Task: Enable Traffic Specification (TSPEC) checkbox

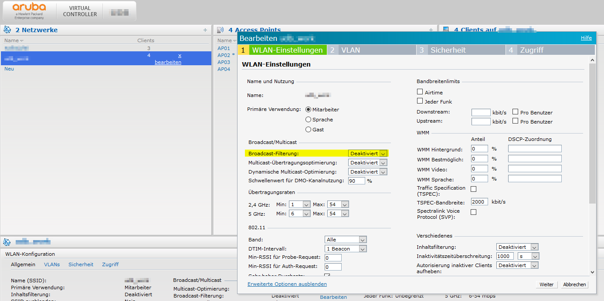Action: (x=473, y=189)
